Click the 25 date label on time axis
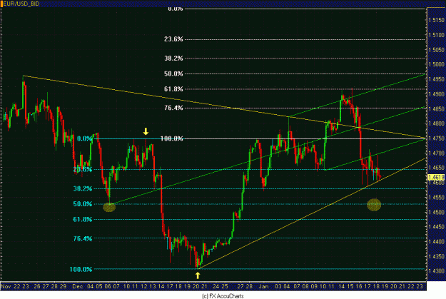Screen dimensions: 446x299 tap(225, 286)
